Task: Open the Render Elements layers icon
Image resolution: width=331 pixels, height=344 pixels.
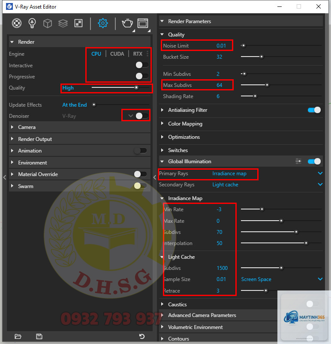Action: click(x=63, y=23)
